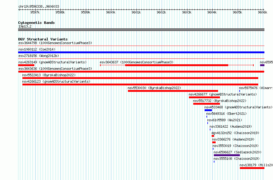
Task: Open variant nsv1060112 (Coe2014) label
Action: click(x=37, y=49)
